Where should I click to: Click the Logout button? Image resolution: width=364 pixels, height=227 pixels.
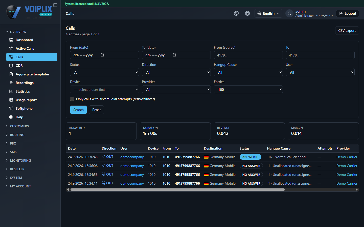(x=347, y=13)
